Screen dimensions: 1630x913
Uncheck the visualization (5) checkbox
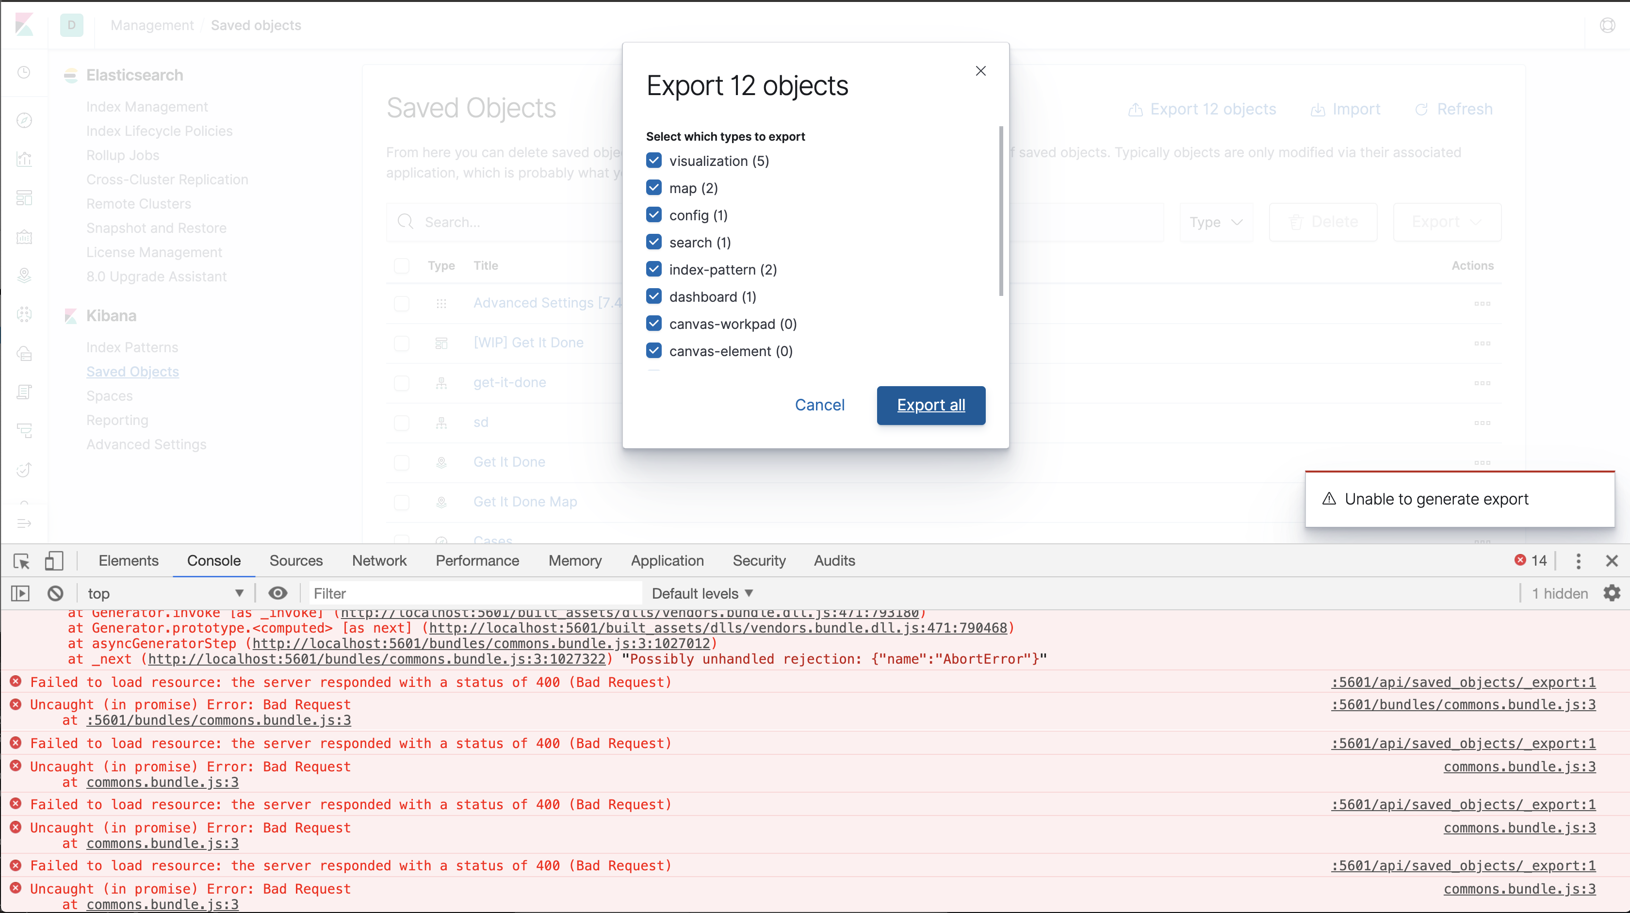[x=654, y=161]
